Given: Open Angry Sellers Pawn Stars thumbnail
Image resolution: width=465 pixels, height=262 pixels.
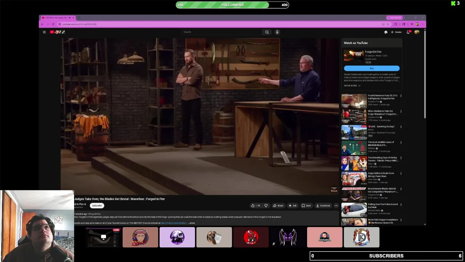Looking at the screenshot, I should pos(354,179).
